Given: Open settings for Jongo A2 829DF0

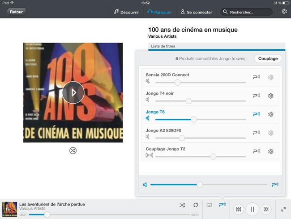Looking at the screenshot, I should pyautogui.click(x=270, y=133).
